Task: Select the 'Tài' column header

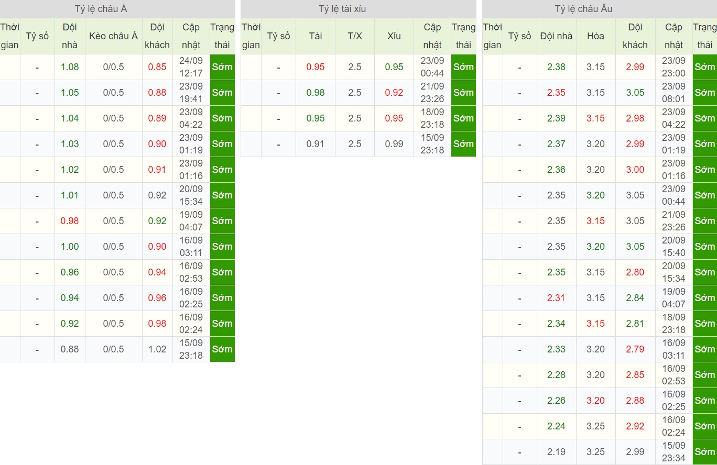Action: 316,36
